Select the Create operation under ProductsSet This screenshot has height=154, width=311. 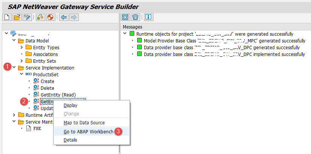(x=47, y=82)
